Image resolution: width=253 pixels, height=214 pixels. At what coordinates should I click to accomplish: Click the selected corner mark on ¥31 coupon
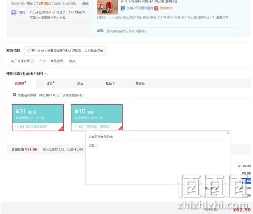tap(61, 128)
